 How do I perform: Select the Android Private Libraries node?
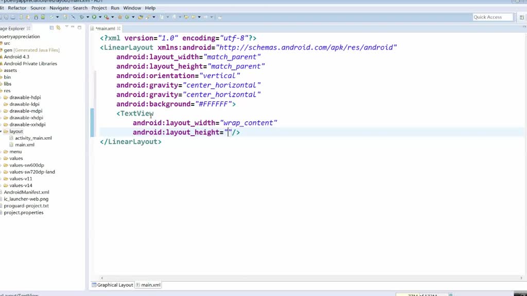click(x=30, y=63)
